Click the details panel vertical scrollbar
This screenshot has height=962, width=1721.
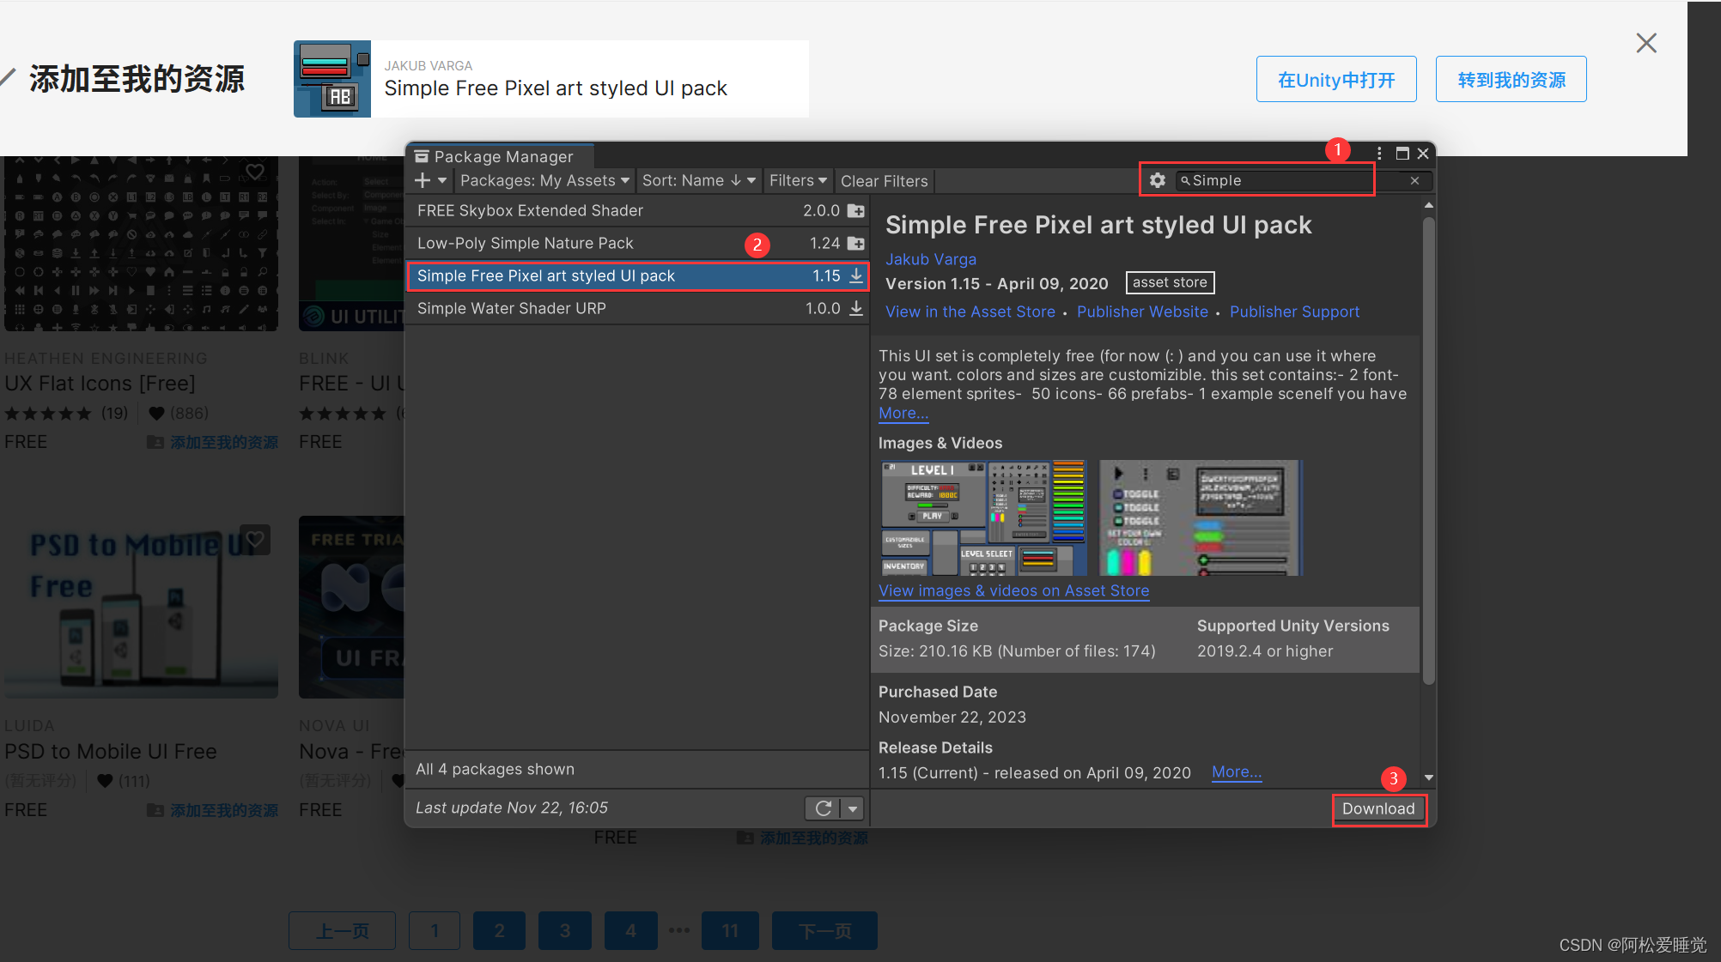pyautogui.click(x=1429, y=451)
